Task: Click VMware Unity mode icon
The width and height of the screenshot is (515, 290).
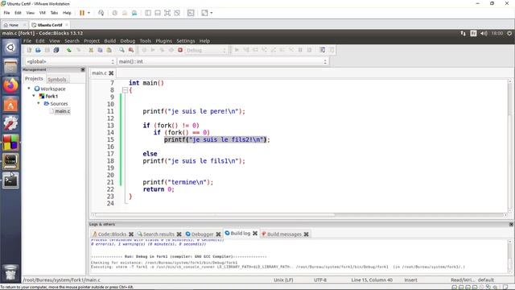Action: (x=177, y=13)
